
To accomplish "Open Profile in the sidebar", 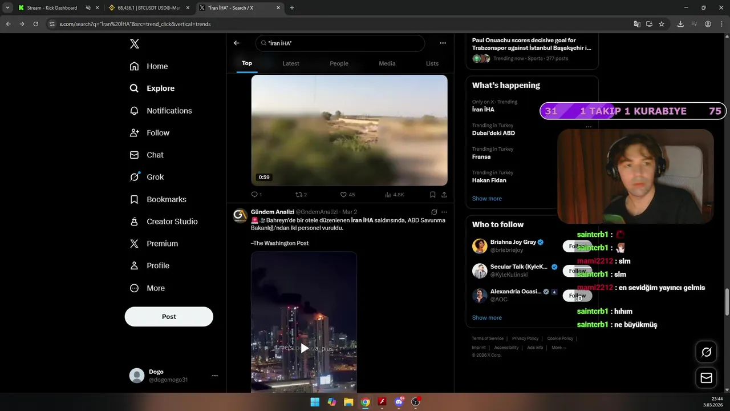I will [x=150, y=265].
